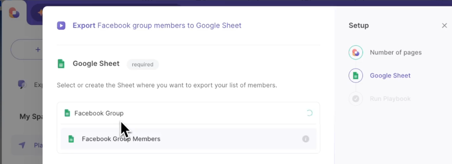Click the required badge next to Google Sheet
The width and height of the screenshot is (452, 164).
[143, 65]
